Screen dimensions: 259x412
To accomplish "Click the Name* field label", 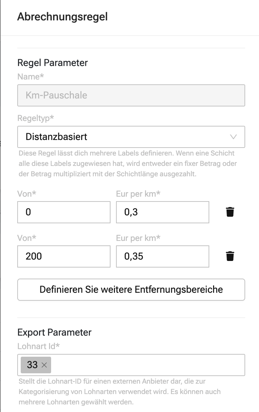I will (31, 77).
